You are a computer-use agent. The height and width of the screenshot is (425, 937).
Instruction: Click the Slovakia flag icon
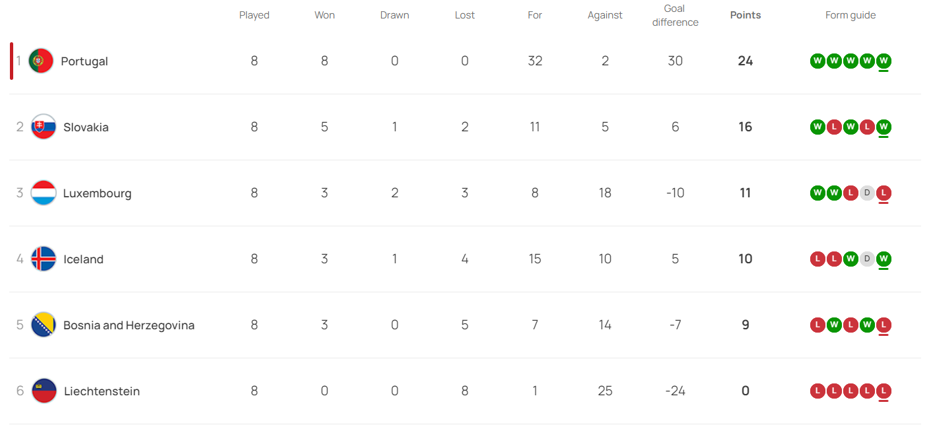44,127
